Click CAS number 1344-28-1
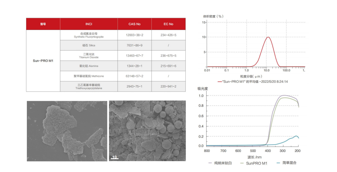This screenshot has height=172, width=337. [x=134, y=66]
